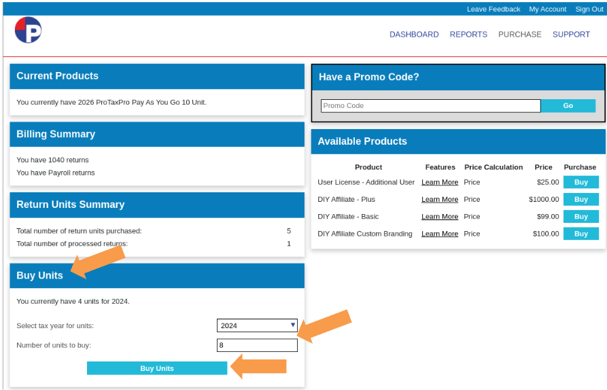Click the Price Calculation column header
Image resolution: width=607 pixels, height=390 pixels.
point(493,167)
